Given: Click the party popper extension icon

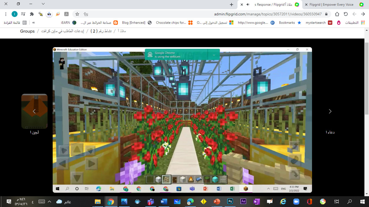Looking at the screenshot, I should [x=58, y=14].
